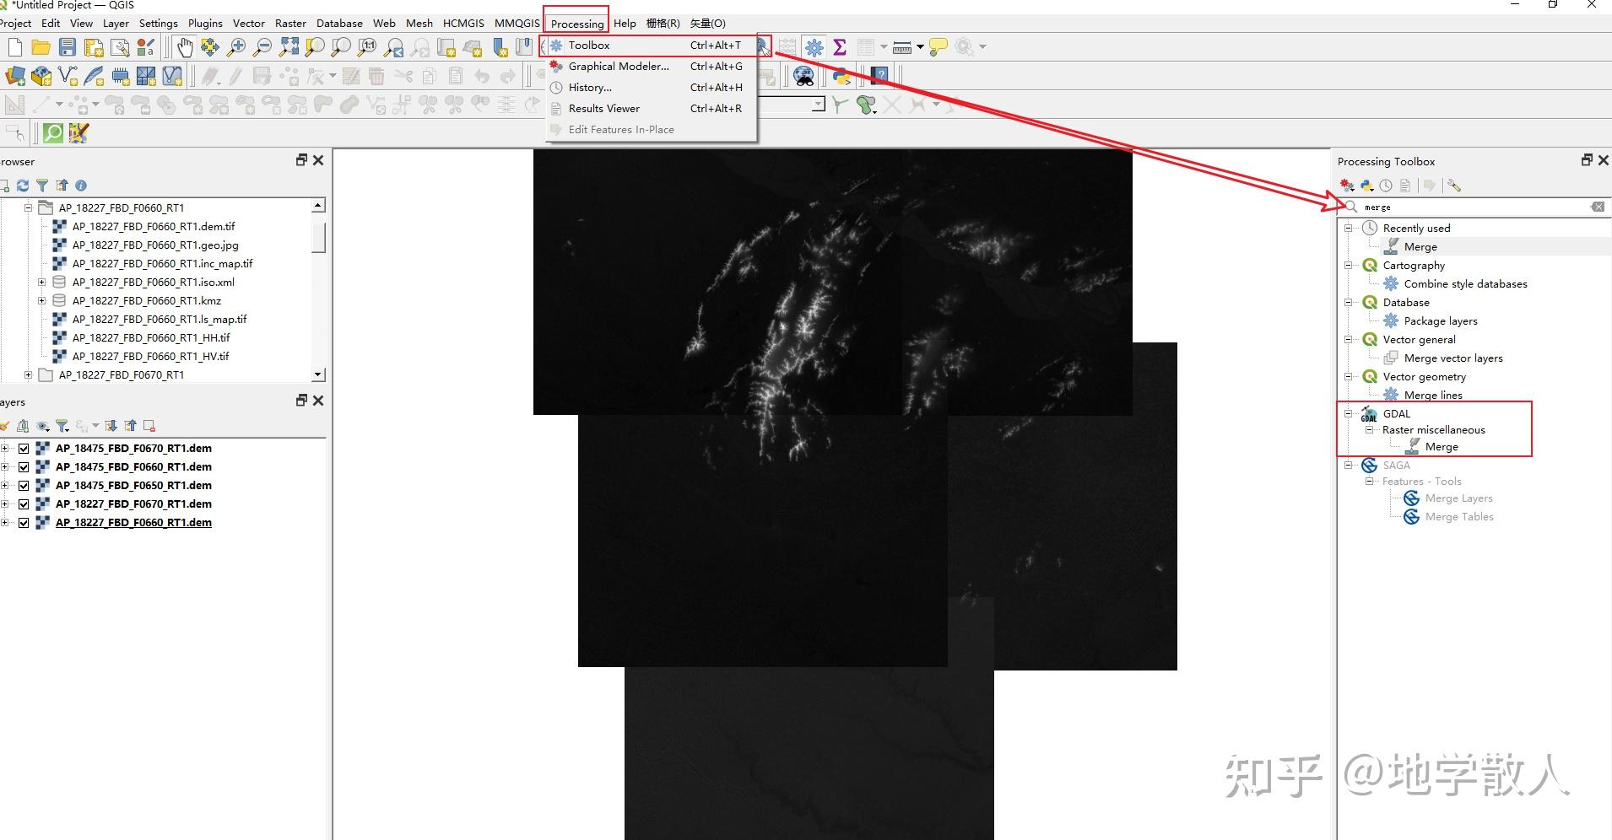Viewport: 1612px width, 840px height.
Task: Click the New Project icon
Action: coord(14,47)
